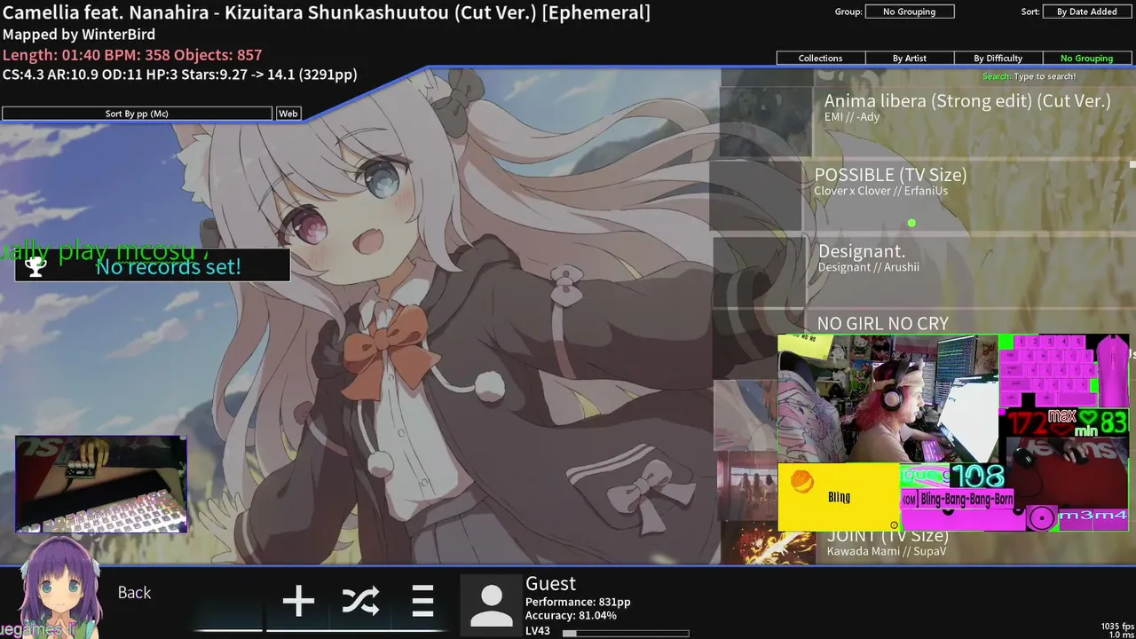This screenshot has height=639, width=1136.
Task: Click the Mapped by WinterBird text
Action: (79, 34)
